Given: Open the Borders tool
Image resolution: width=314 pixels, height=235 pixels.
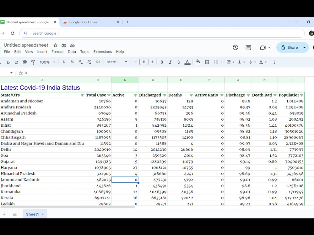Looking at the screenshot, I should (207, 62).
